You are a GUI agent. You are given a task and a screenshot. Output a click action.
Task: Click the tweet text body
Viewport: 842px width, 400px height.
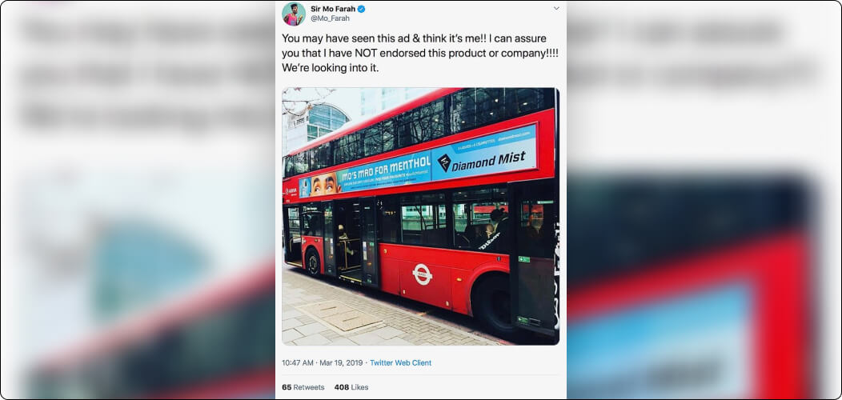tap(417, 54)
